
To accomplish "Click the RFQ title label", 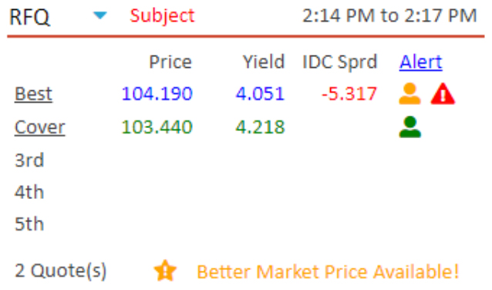I will click(29, 17).
